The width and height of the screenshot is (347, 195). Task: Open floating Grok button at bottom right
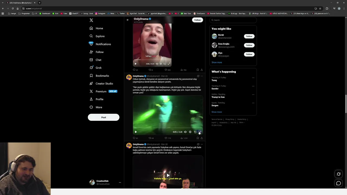[x=339, y=174]
